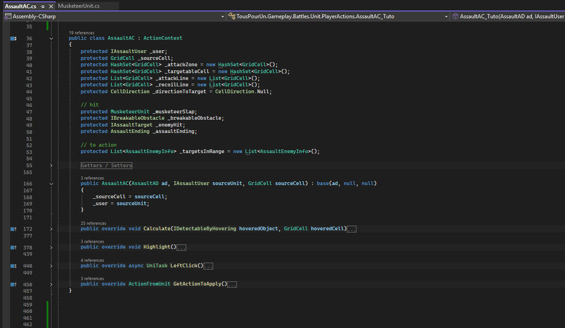The width and height of the screenshot is (565, 328).
Task: Collapse the AssaultAC constructor at line 166
Action: click(x=51, y=184)
